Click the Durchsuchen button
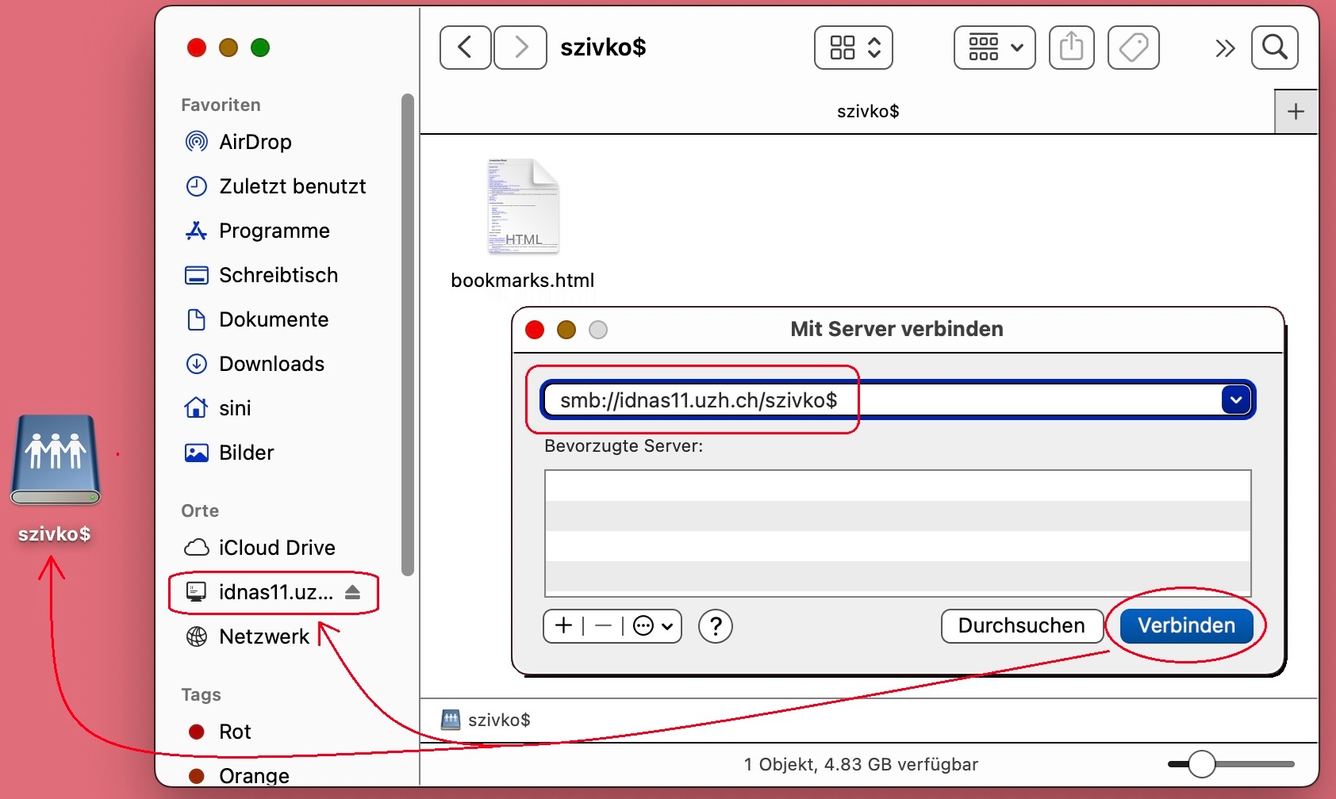The height and width of the screenshot is (799, 1336). point(1021,626)
